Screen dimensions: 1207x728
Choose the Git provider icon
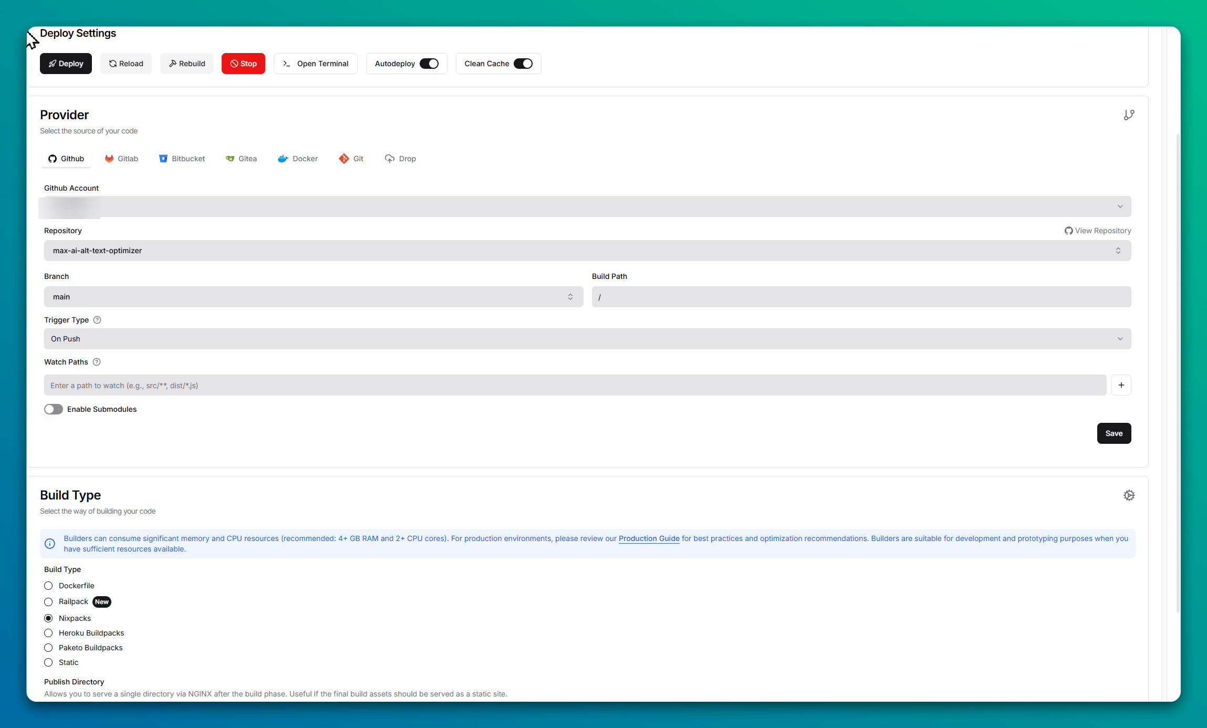(x=344, y=159)
